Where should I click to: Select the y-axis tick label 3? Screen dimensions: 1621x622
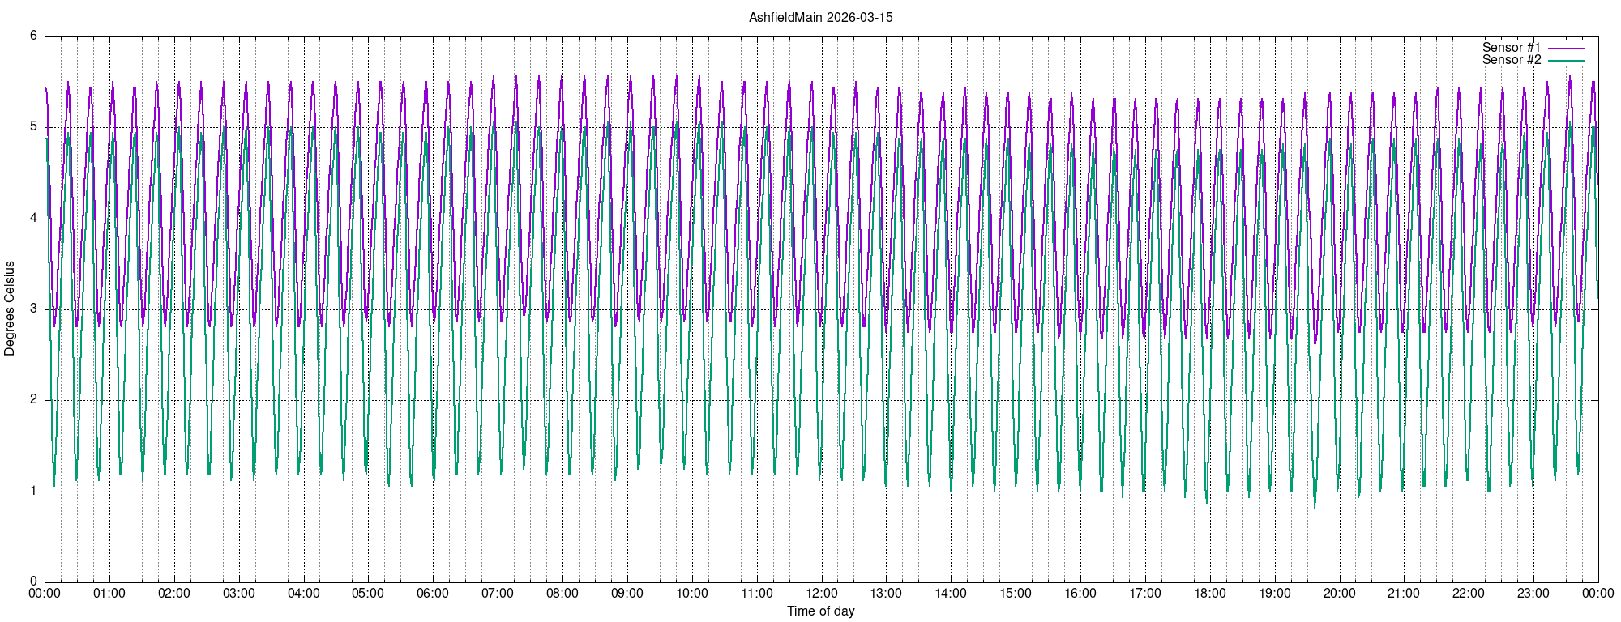[33, 309]
